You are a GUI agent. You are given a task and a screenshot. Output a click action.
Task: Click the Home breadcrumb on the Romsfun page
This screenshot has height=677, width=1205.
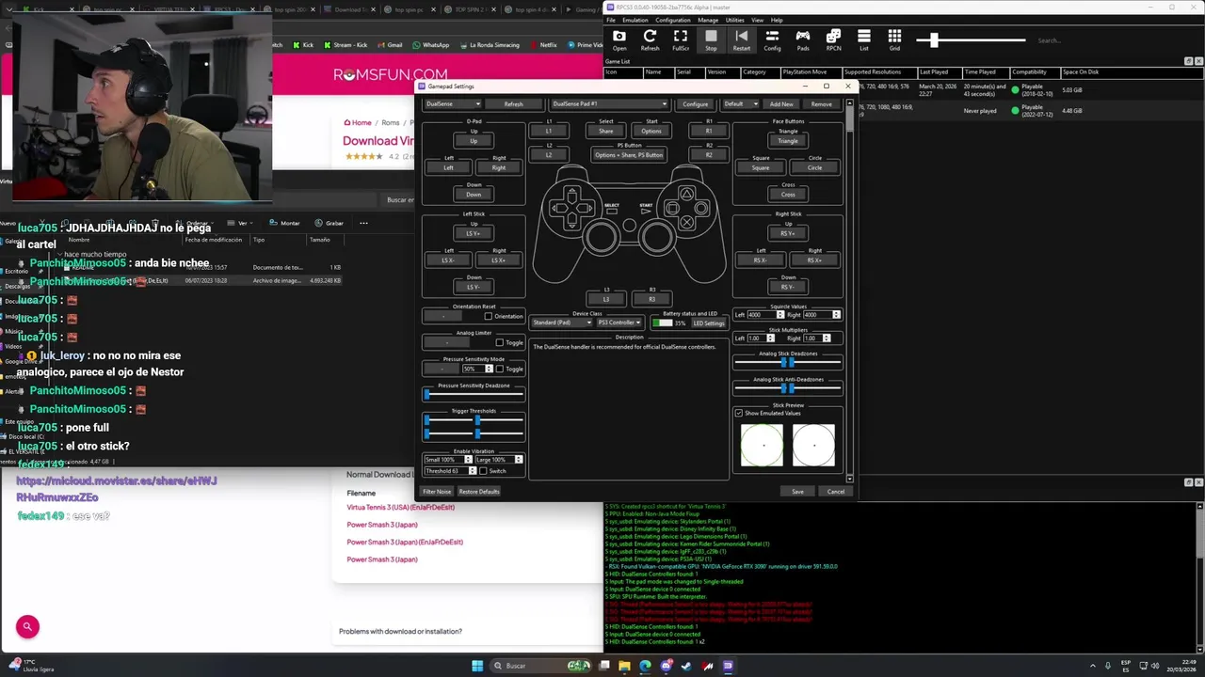click(358, 122)
